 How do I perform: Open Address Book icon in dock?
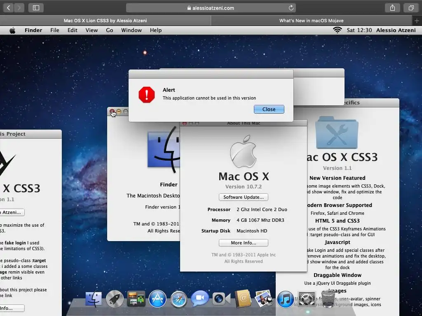243,299
